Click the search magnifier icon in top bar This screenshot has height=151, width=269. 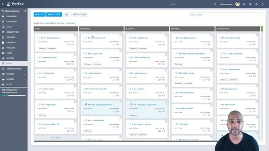pyautogui.click(x=215, y=4)
